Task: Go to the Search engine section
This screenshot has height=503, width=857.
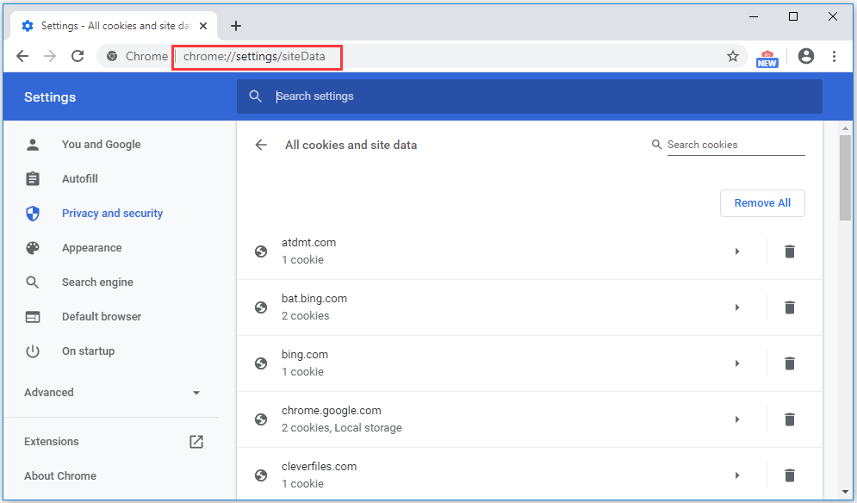Action: coord(97,283)
